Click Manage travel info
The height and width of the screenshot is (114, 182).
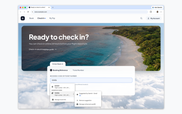(x=60, y=99)
